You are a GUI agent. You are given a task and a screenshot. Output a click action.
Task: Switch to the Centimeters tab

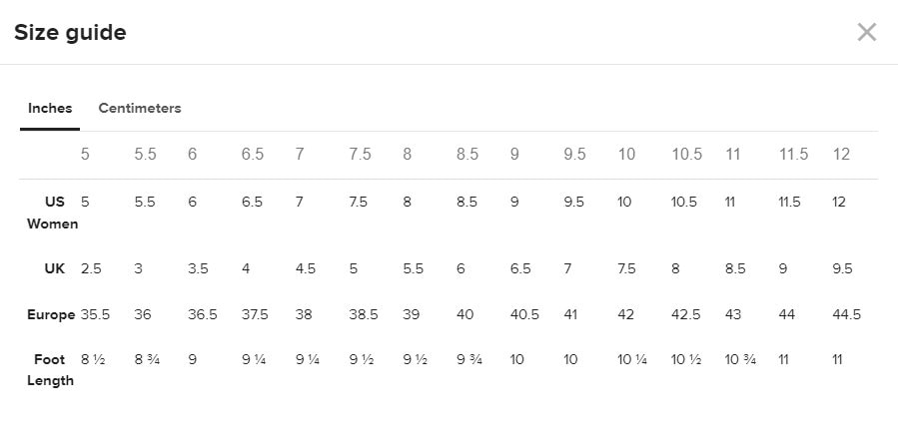140,108
